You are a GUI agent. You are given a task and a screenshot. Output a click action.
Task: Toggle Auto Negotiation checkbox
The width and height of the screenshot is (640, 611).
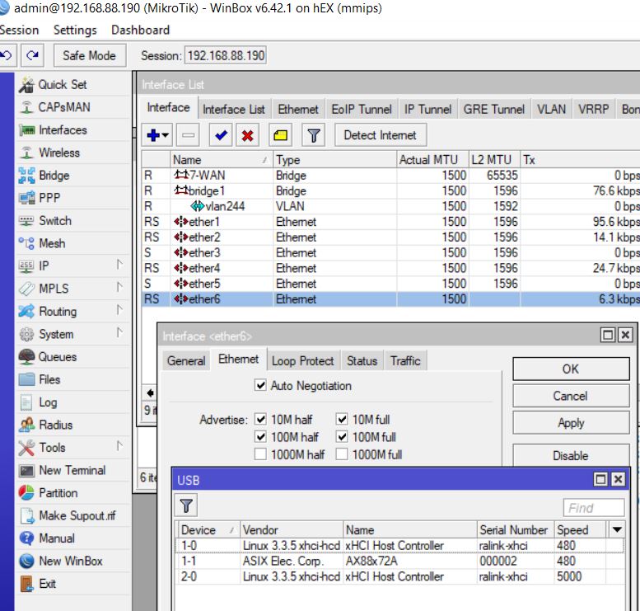[260, 385]
